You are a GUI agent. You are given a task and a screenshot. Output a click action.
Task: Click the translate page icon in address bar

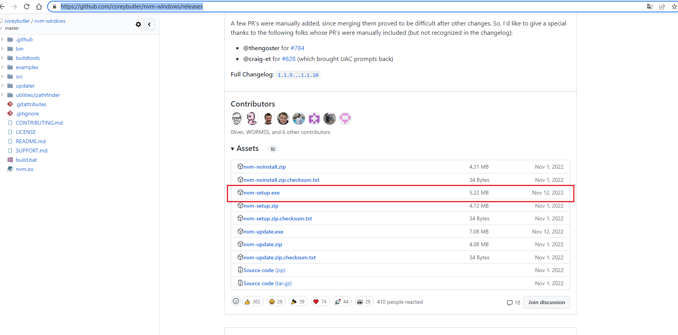pos(650,7)
